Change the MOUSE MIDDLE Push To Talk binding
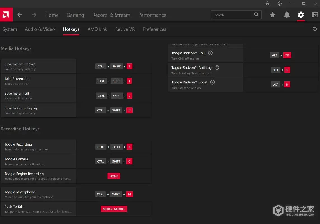 tap(114, 209)
